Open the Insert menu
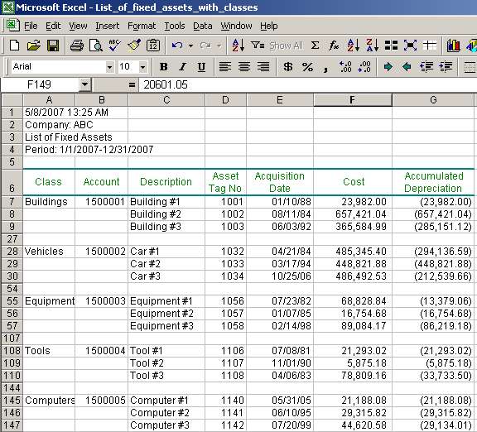Viewport: 477px width, 432px height. click(107, 26)
